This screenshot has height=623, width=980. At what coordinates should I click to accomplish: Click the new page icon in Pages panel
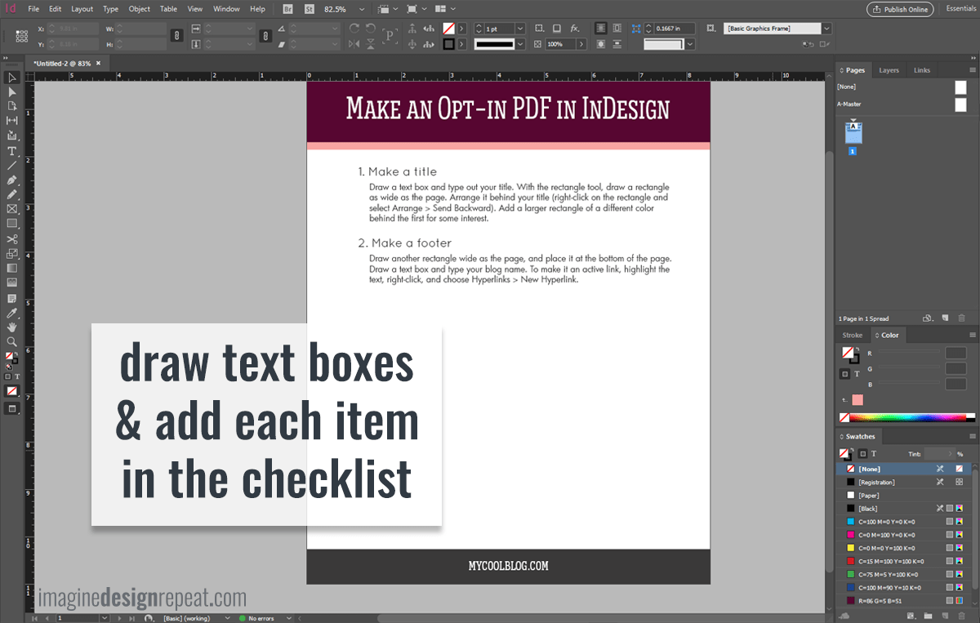point(944,318)
